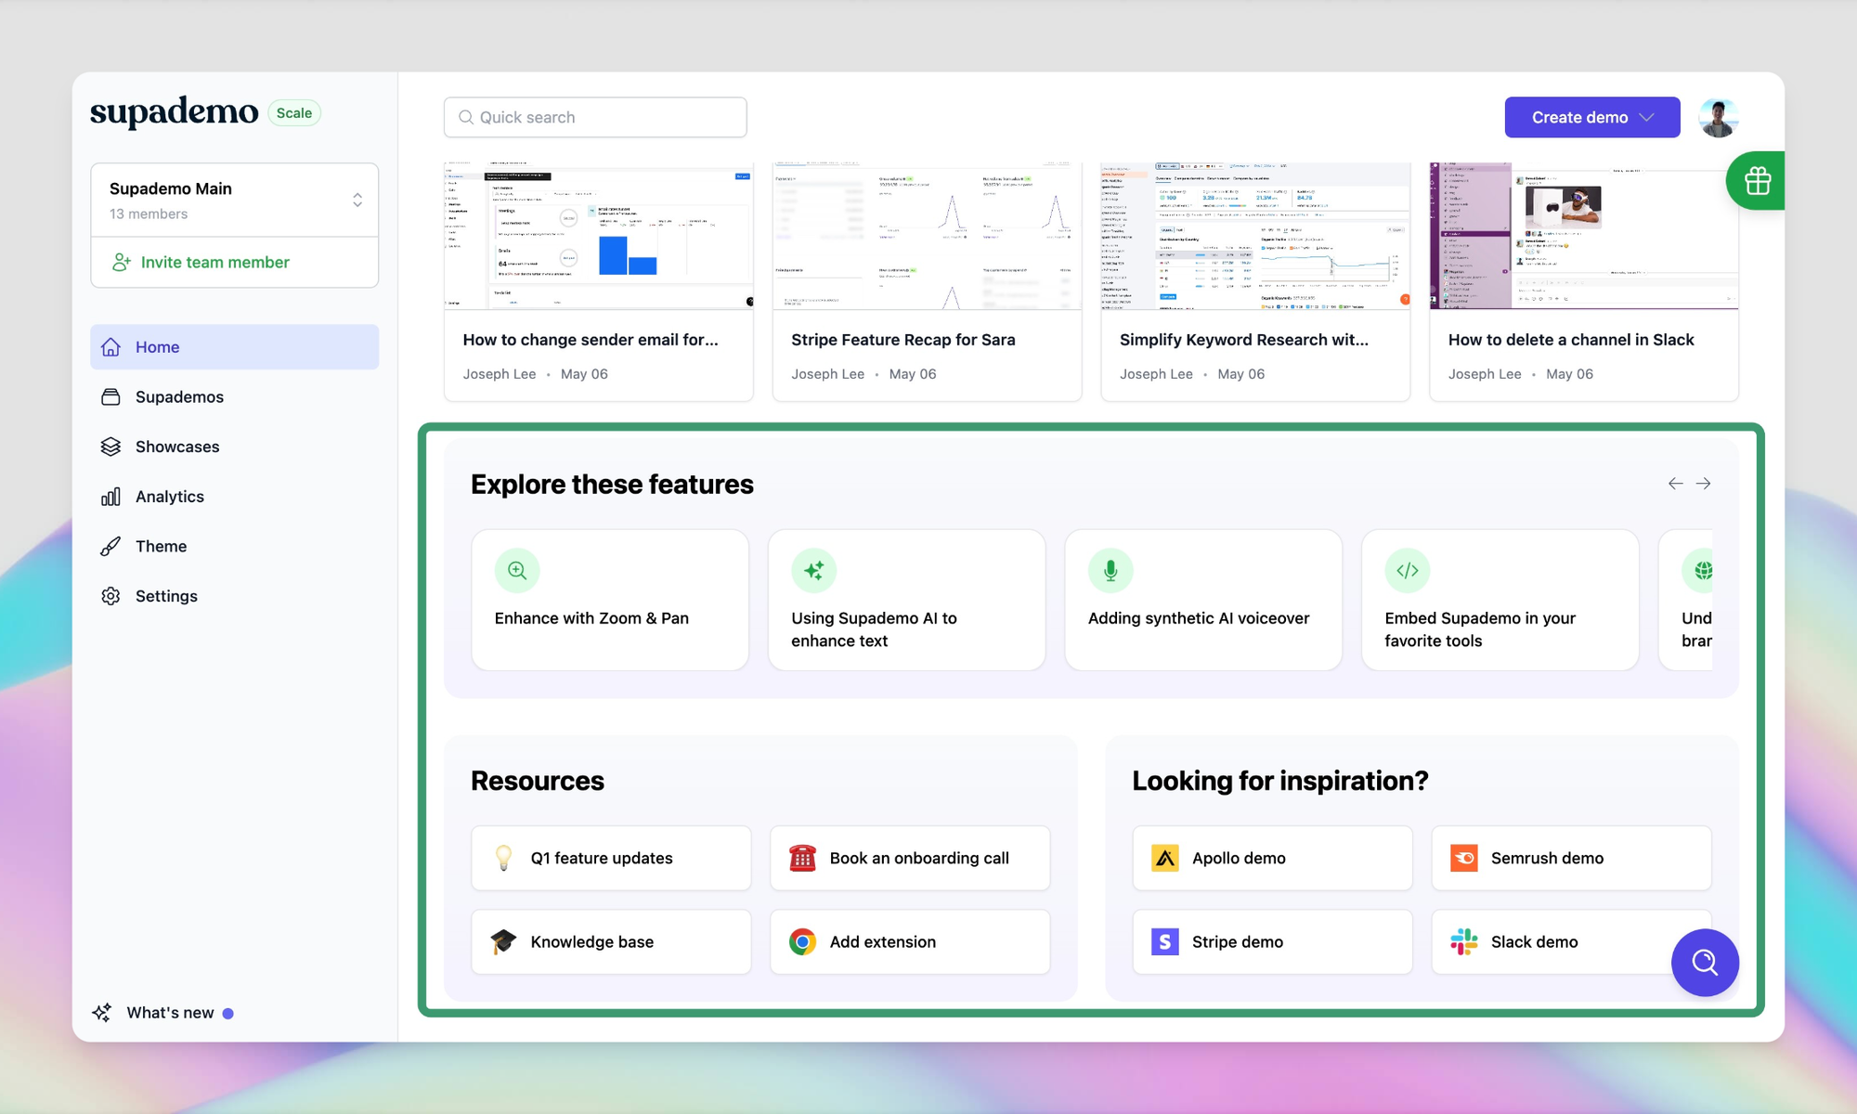
Task: Open What's new updates
Action: 162,1013
